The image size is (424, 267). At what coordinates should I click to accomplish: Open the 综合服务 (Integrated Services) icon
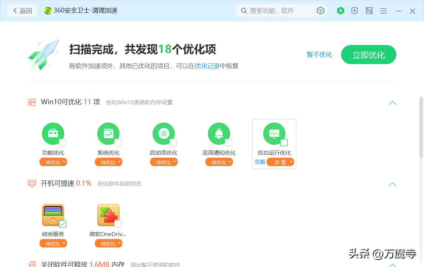click(53, 215)
